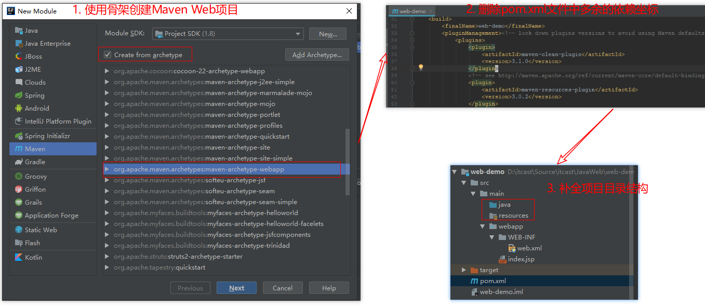Viewport: 705px width, 307px height.
Task: Choose the JBoss icon in module list
Action: 19,57
